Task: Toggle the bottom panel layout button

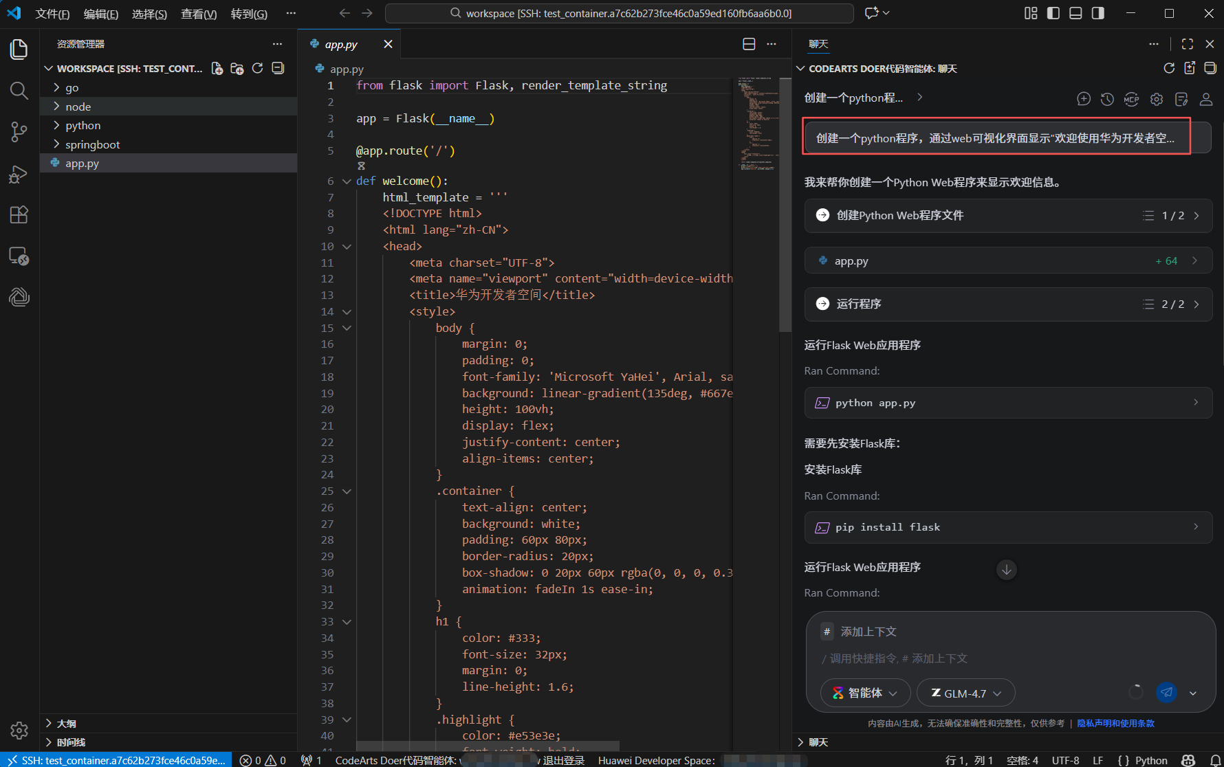Action: [x=1076, y=13]
